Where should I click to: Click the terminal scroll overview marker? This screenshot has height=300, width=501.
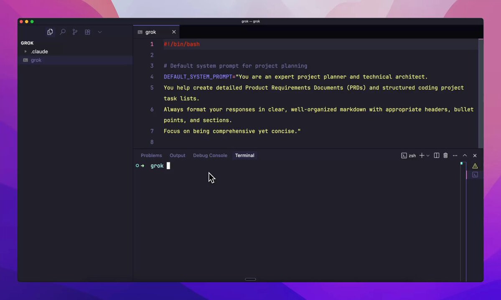click(x=461, y=163)
